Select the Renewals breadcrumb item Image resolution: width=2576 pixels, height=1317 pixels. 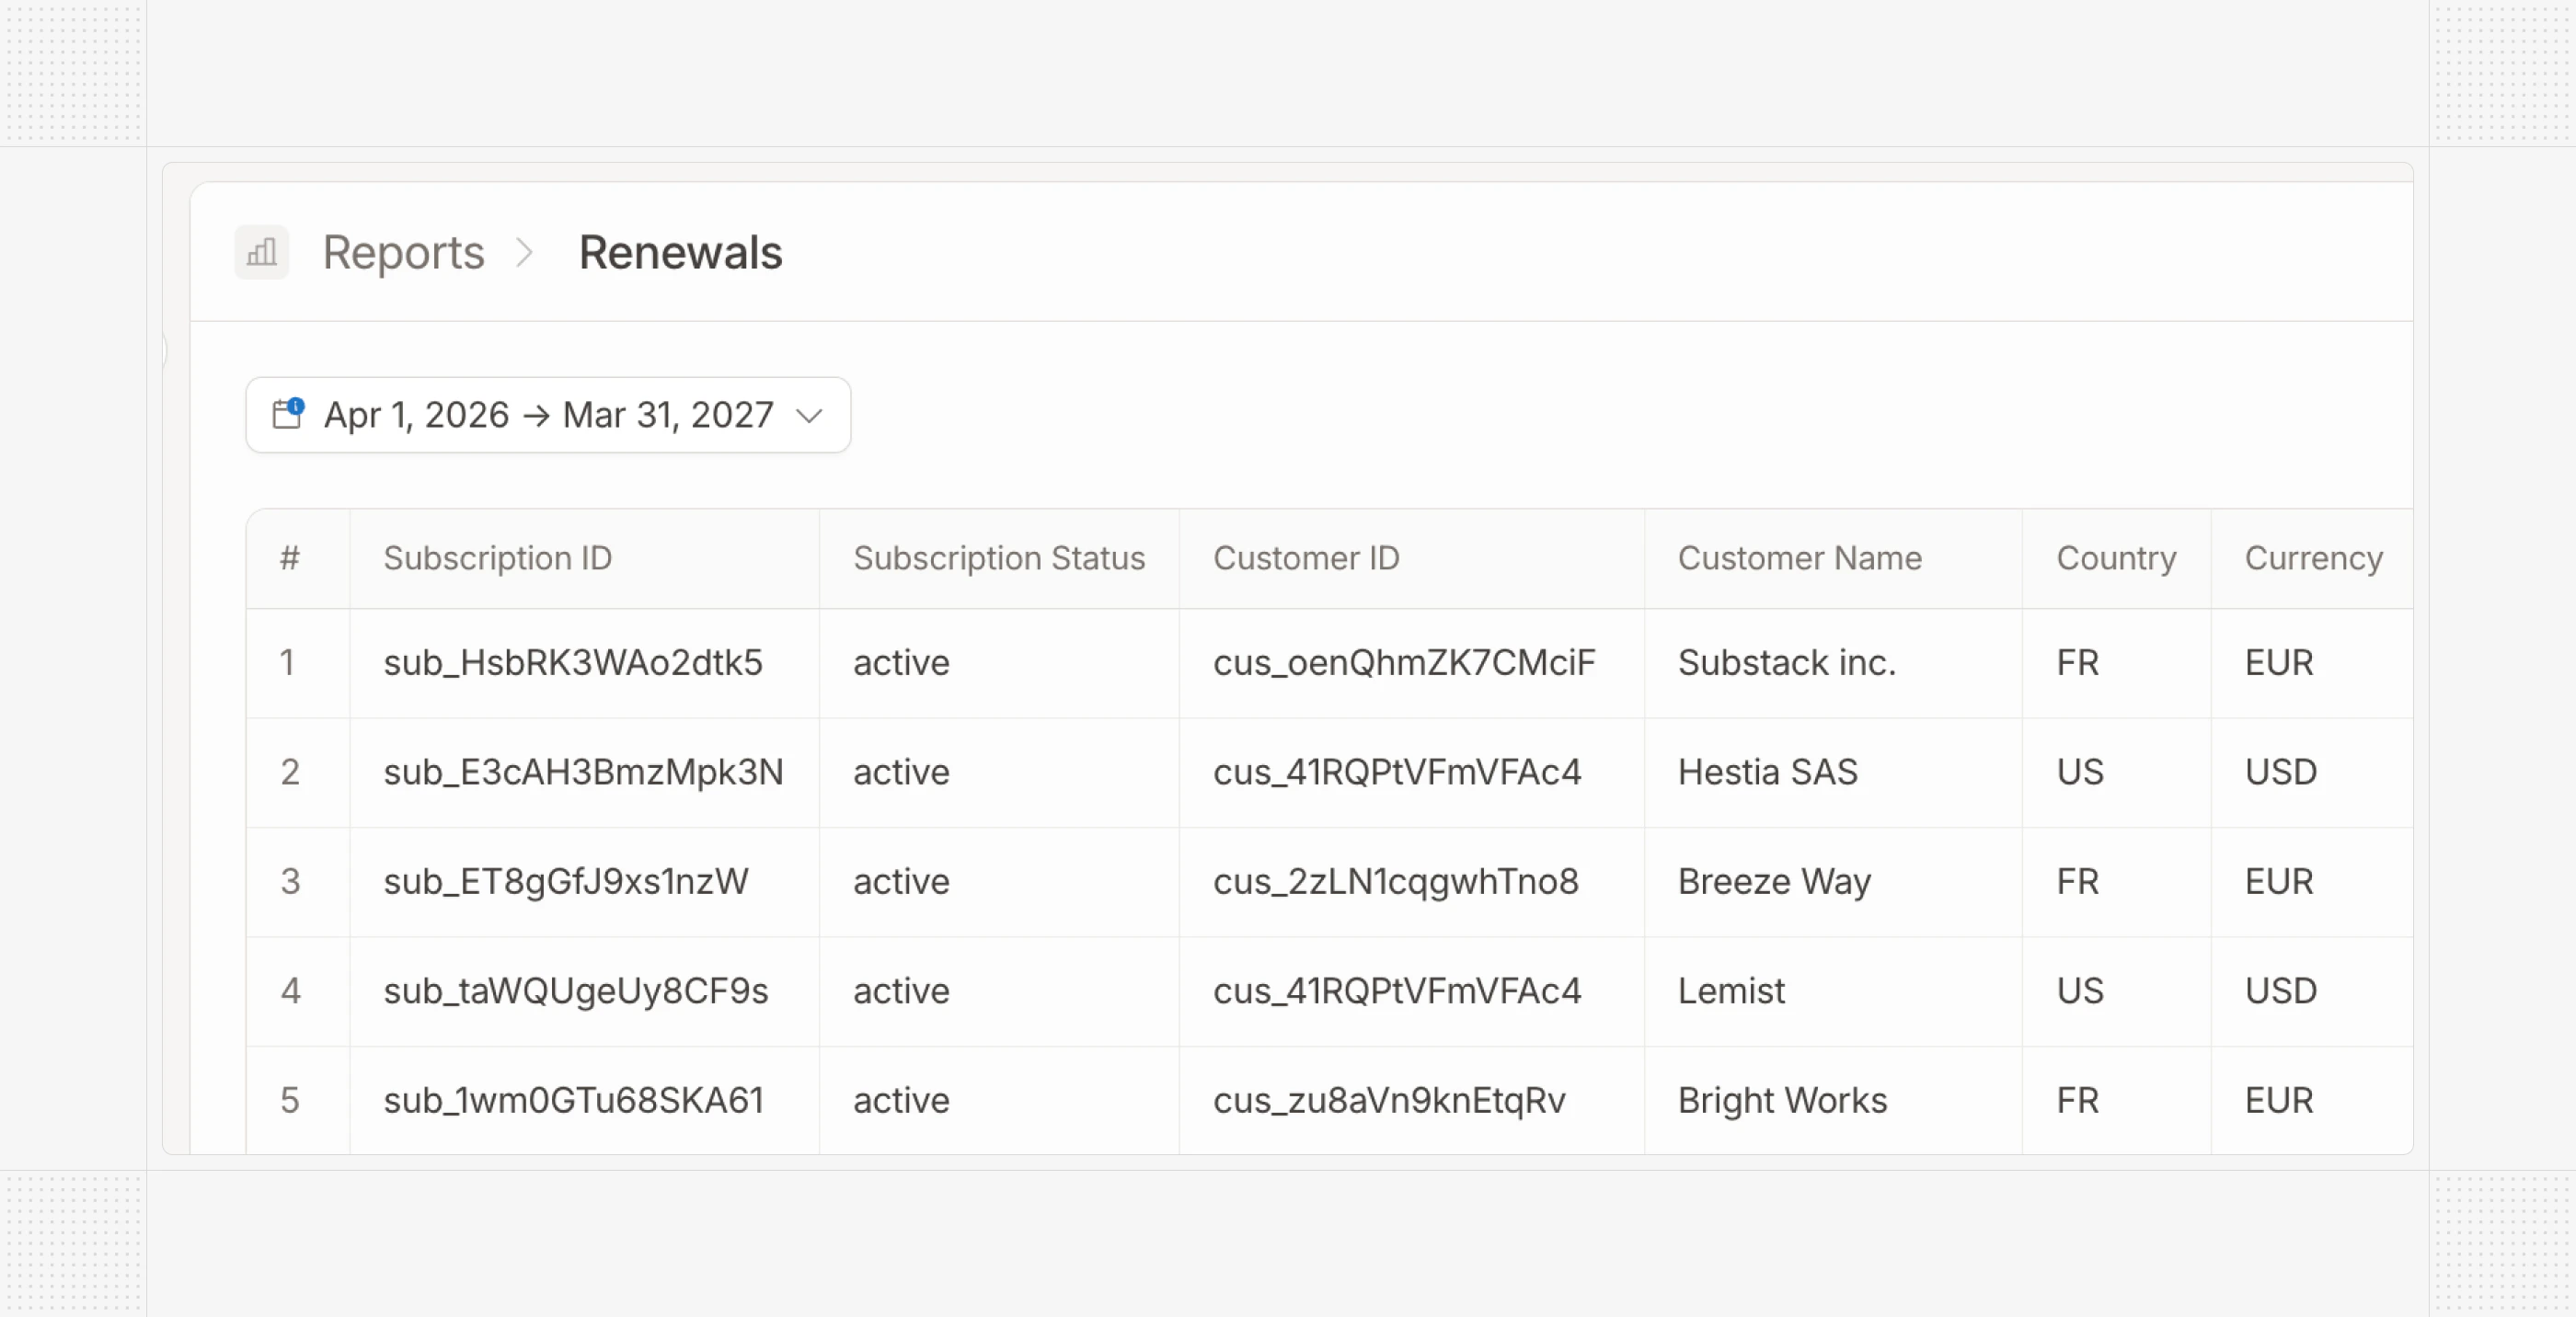coord(680,252)
